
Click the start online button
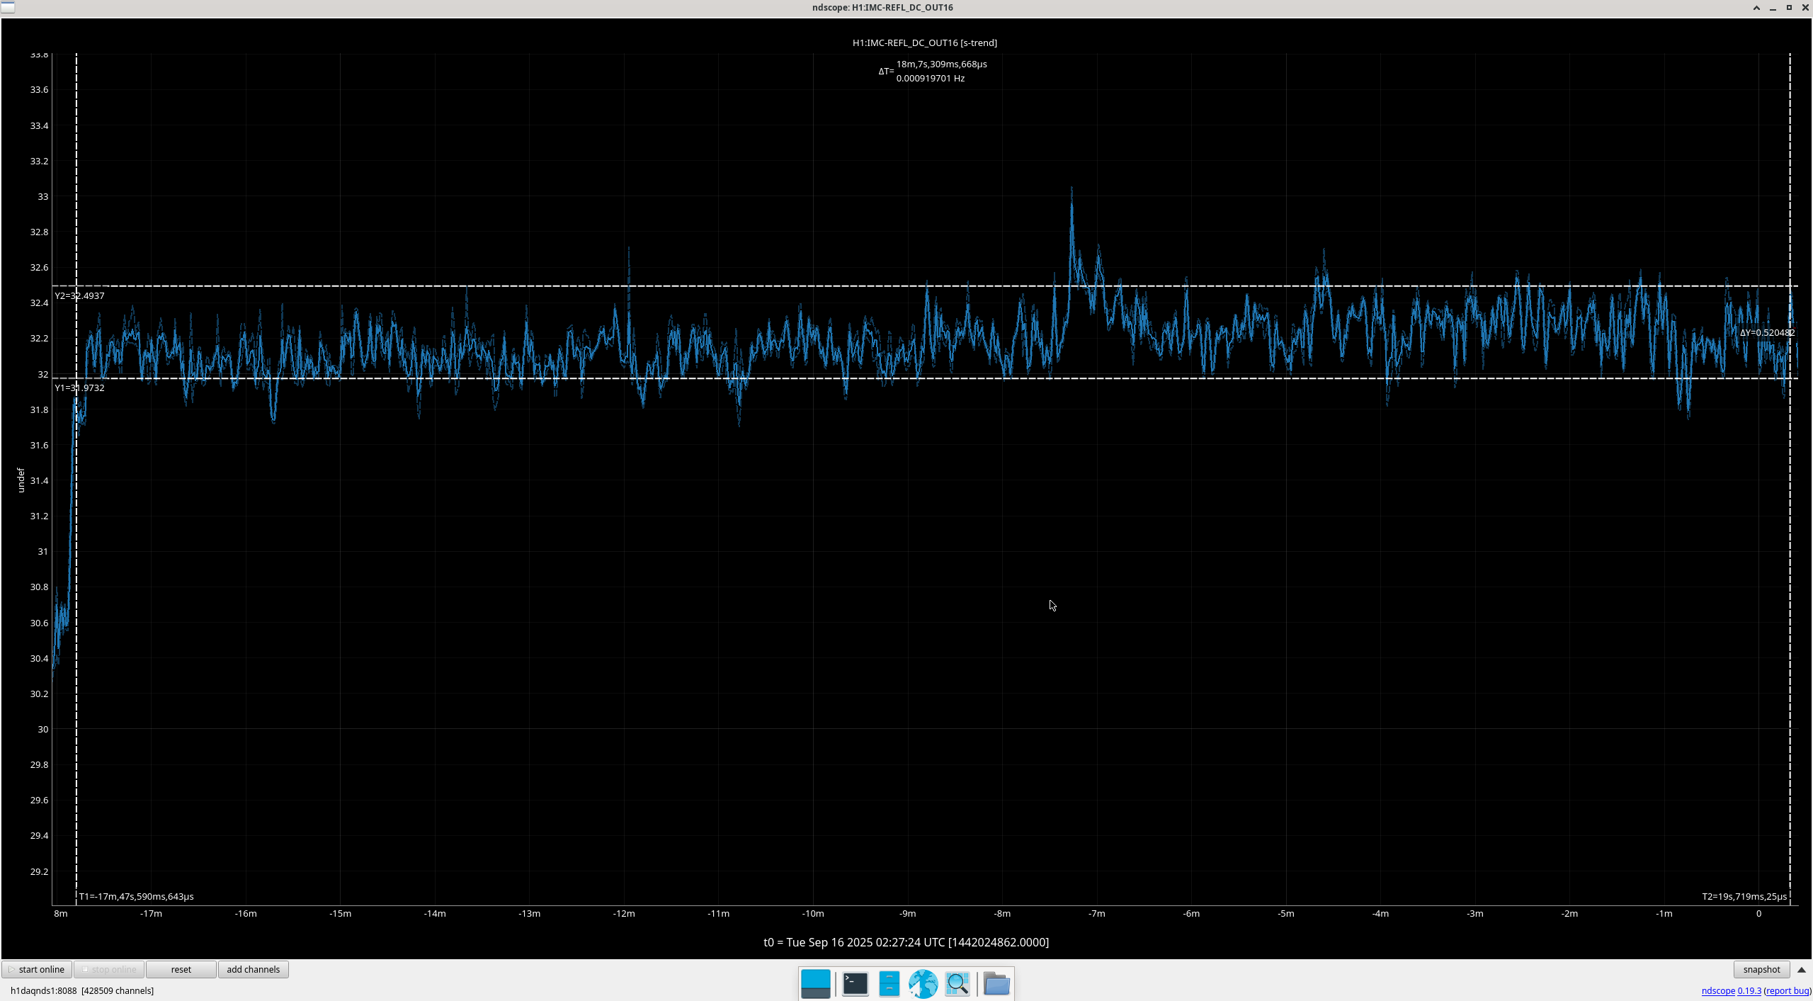37,969
